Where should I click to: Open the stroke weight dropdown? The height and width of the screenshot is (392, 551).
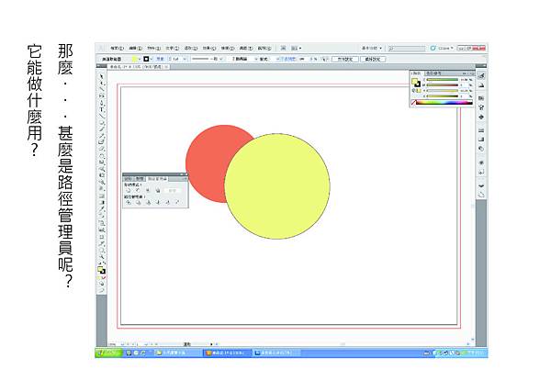185,59
